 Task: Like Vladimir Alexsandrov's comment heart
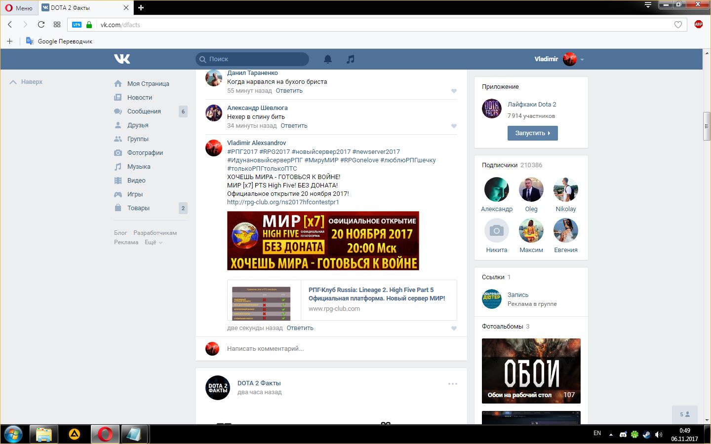tap(454, 329)
